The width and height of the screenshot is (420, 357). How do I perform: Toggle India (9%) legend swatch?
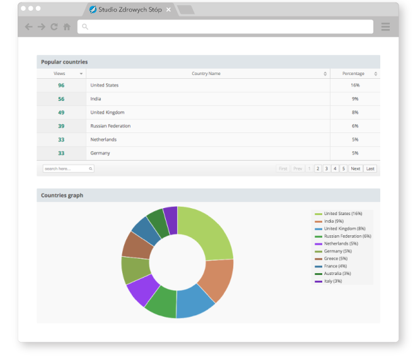point(318,221)
